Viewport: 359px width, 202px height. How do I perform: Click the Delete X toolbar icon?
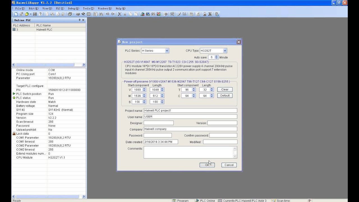[119, 14]
